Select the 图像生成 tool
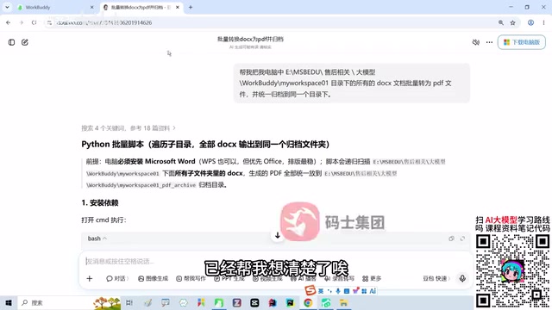The image size is (552, 310). [154, 278]
